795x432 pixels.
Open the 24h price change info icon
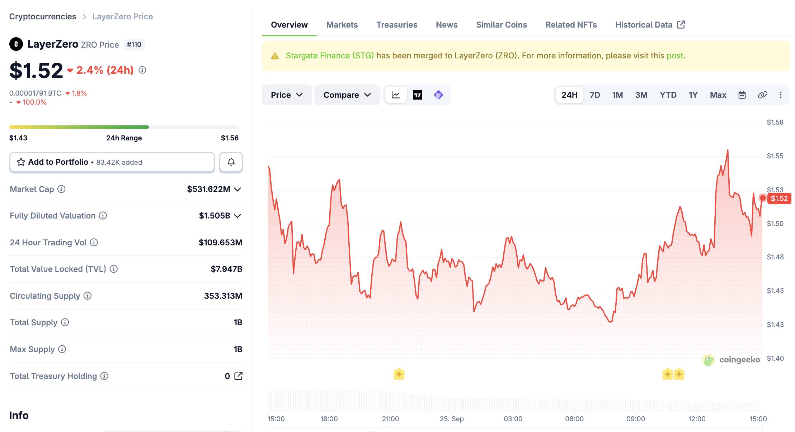[142, 70]
